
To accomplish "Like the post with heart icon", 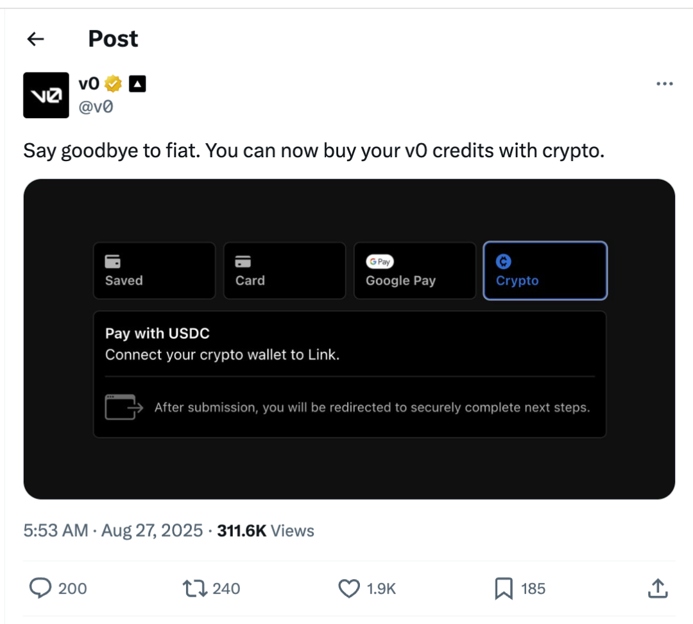I will [x=348, y=588].
